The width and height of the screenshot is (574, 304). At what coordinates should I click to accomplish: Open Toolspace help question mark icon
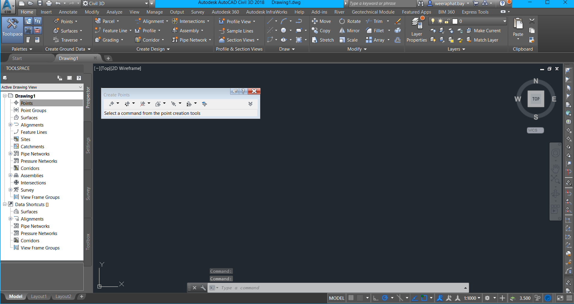(x=79, y=78)
